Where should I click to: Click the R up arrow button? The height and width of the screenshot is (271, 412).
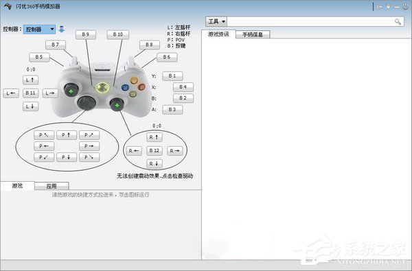tap(154, 137)
